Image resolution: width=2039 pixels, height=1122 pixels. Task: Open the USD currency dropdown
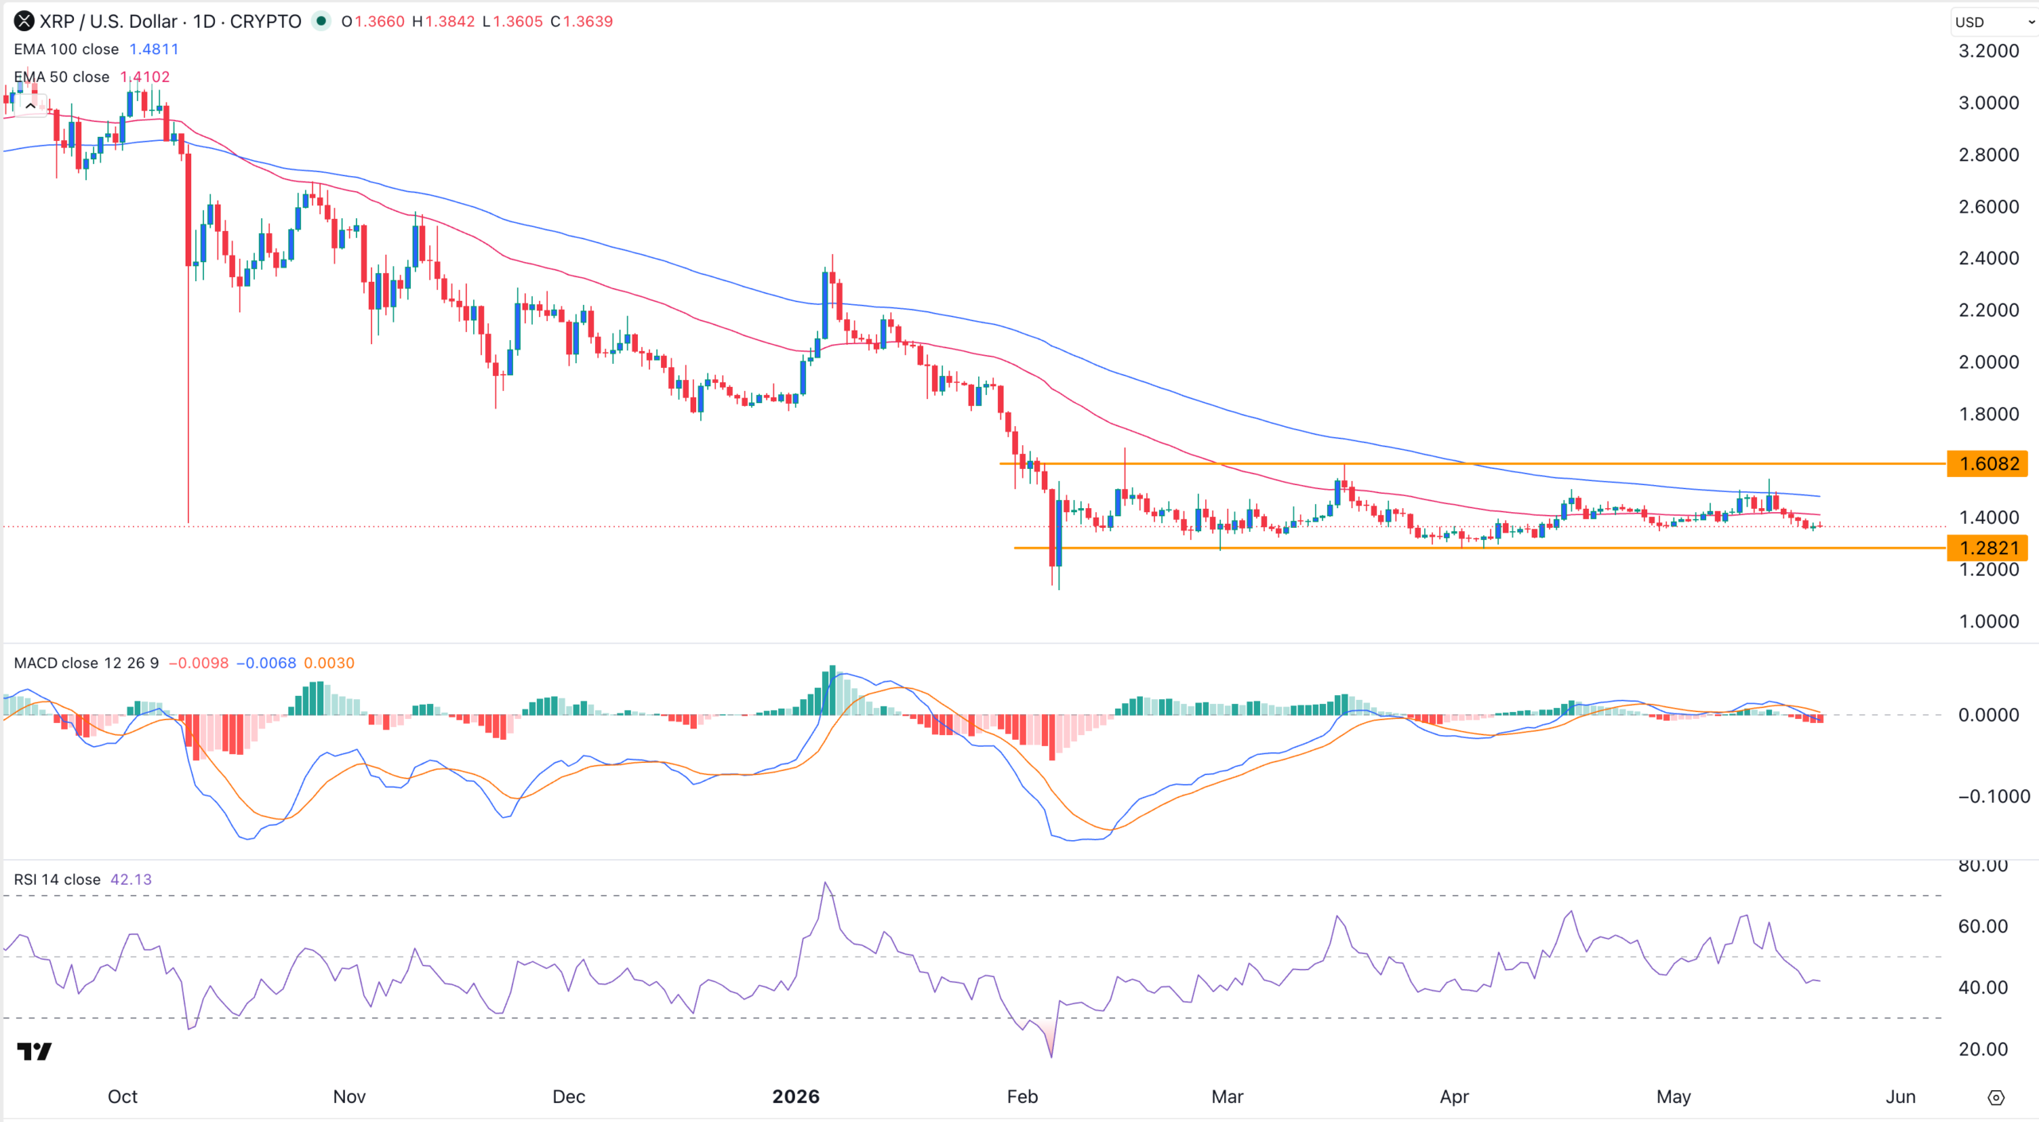[1994, 22]
